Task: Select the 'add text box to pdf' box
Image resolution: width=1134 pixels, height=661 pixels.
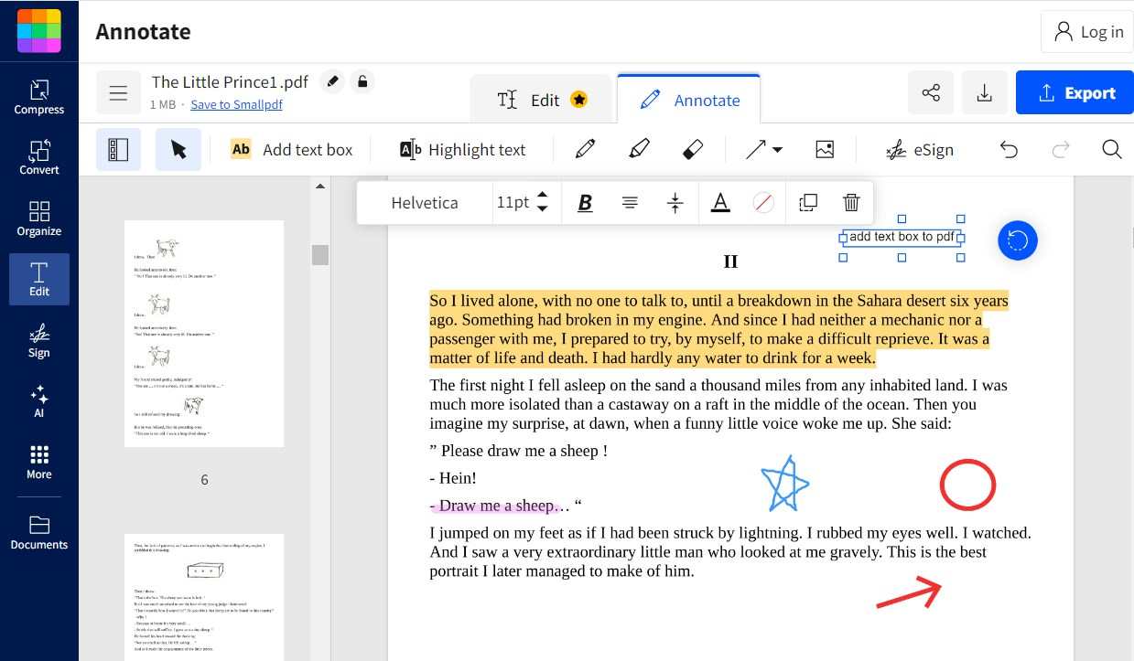Action: click(902, 237)
